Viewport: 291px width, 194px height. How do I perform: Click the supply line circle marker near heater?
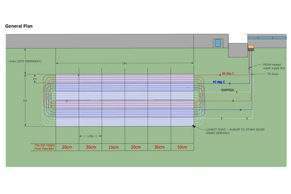pos(250,68)
